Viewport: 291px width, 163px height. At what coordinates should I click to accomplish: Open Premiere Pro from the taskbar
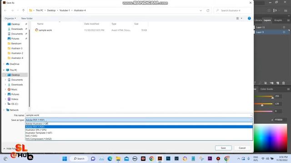click(x=210, y=158)
